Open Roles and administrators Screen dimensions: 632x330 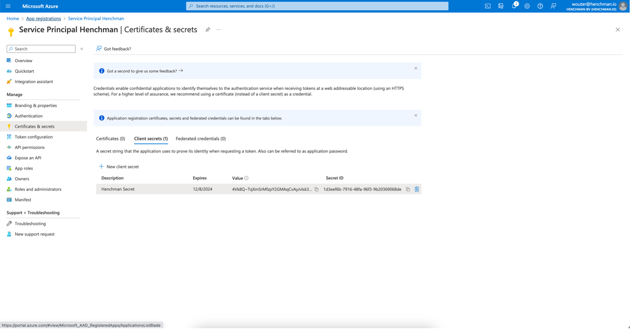click(x=38, y=190)
